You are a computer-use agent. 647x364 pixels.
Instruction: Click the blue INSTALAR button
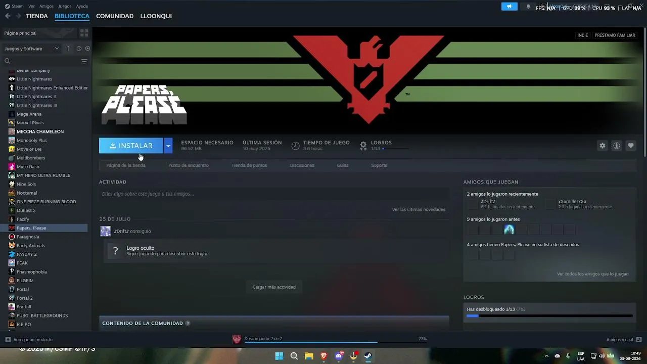131,146
